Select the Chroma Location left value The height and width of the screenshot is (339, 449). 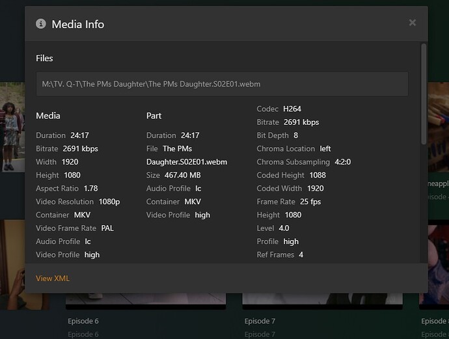point(325,148)
